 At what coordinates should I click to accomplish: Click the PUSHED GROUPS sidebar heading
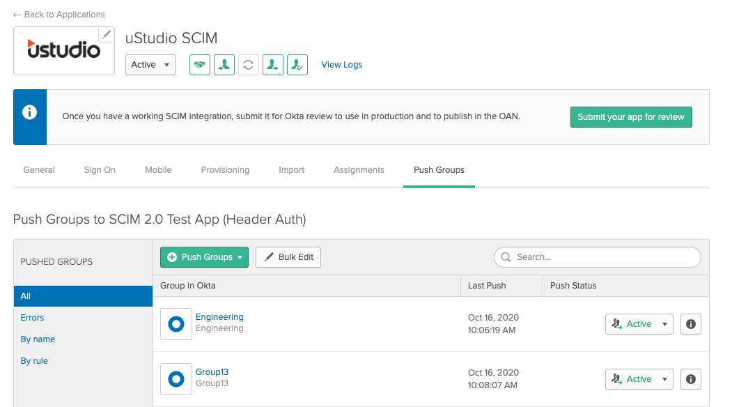point(56,261)
